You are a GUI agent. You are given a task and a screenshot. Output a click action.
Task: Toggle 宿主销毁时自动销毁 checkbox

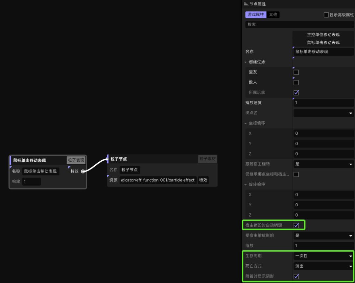pyautogui.click(x=296, y=225)
